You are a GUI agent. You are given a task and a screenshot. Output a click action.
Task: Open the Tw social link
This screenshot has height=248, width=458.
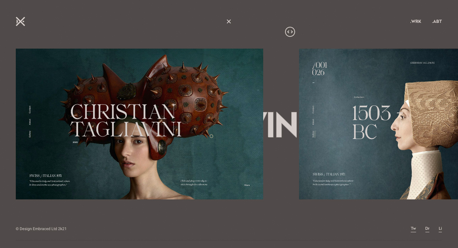(x=413, y=229)
